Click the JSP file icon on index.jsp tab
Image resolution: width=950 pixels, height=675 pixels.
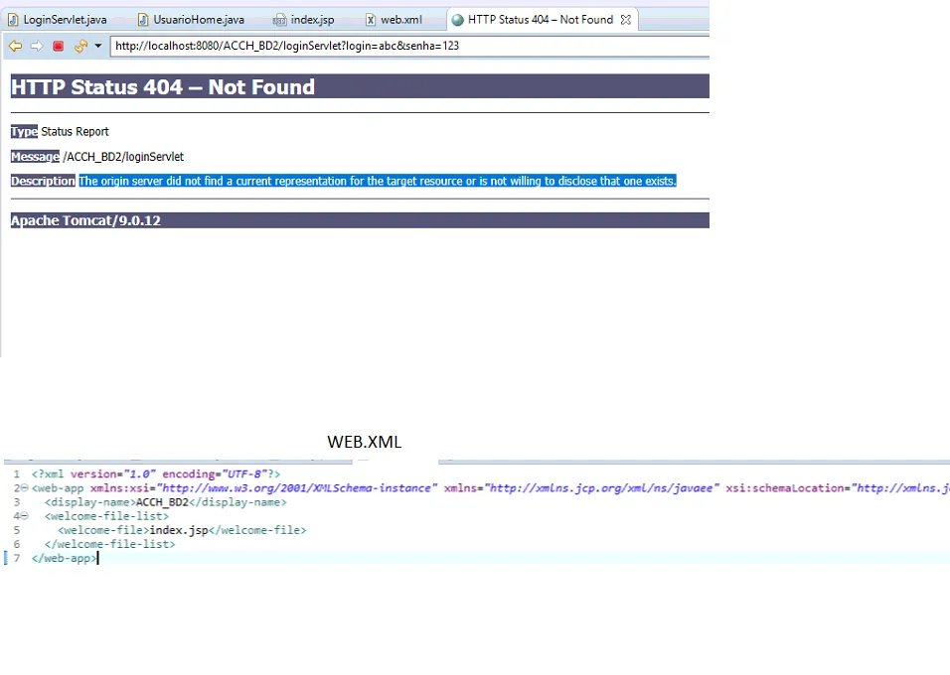(279, 21)
